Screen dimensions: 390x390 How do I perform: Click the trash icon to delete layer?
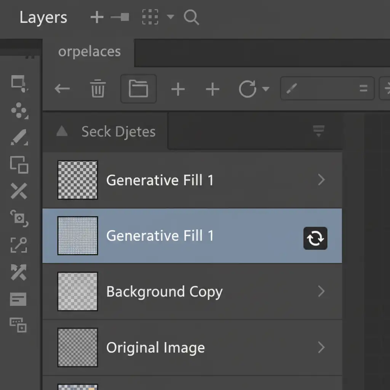(x=98, y=89)
